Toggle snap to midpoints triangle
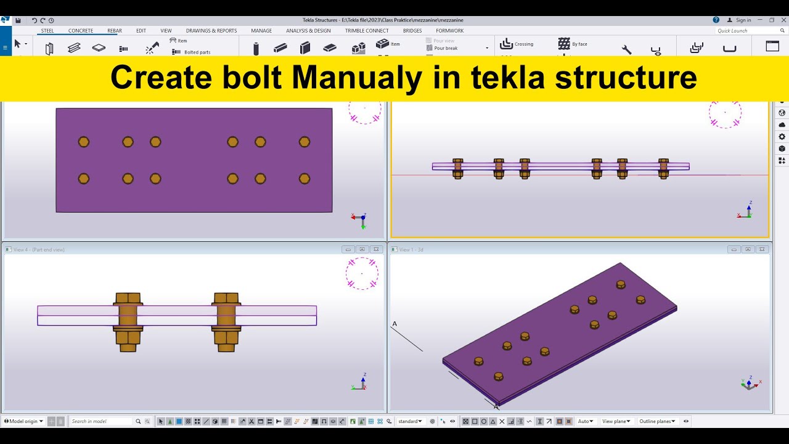The height and width of the screenshot is (444, 789). point(493,421)
